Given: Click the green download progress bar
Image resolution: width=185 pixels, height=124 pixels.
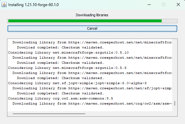Looking at the screenshot, I should coord(92,21).
